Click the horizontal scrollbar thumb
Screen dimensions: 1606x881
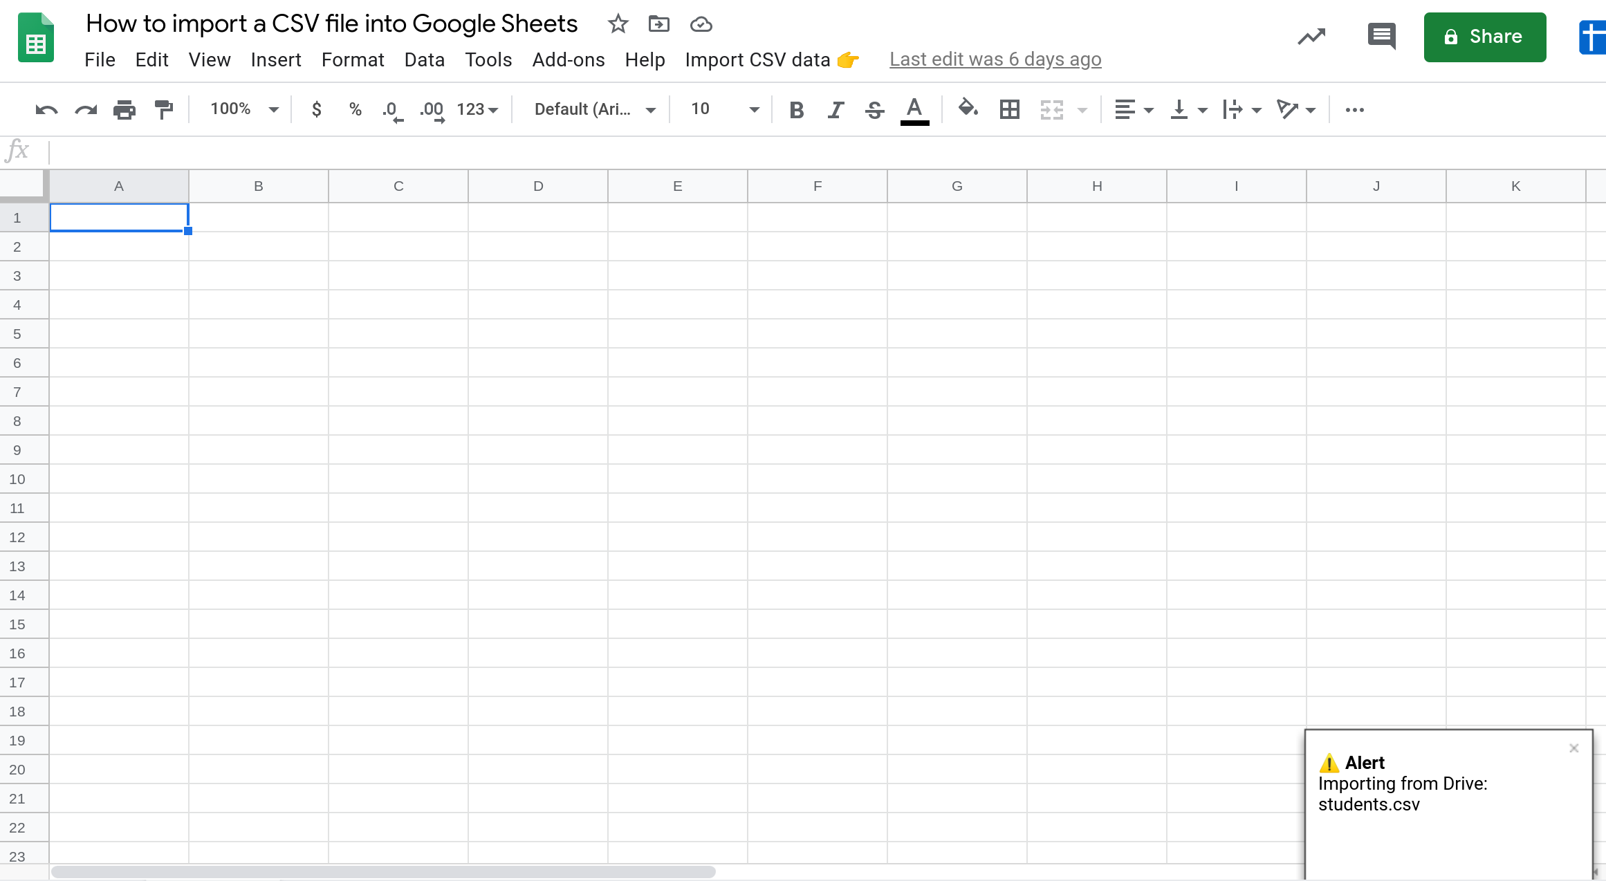coord(384,872)
